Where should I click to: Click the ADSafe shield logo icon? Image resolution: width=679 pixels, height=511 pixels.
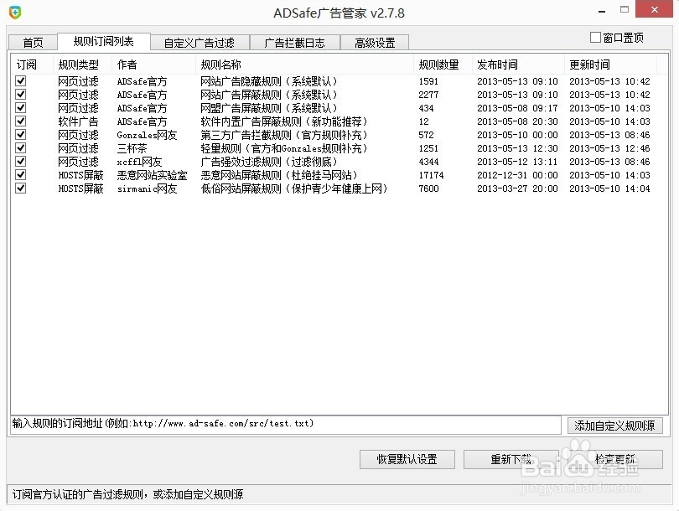pyautogui.click(x=15, y=12)
